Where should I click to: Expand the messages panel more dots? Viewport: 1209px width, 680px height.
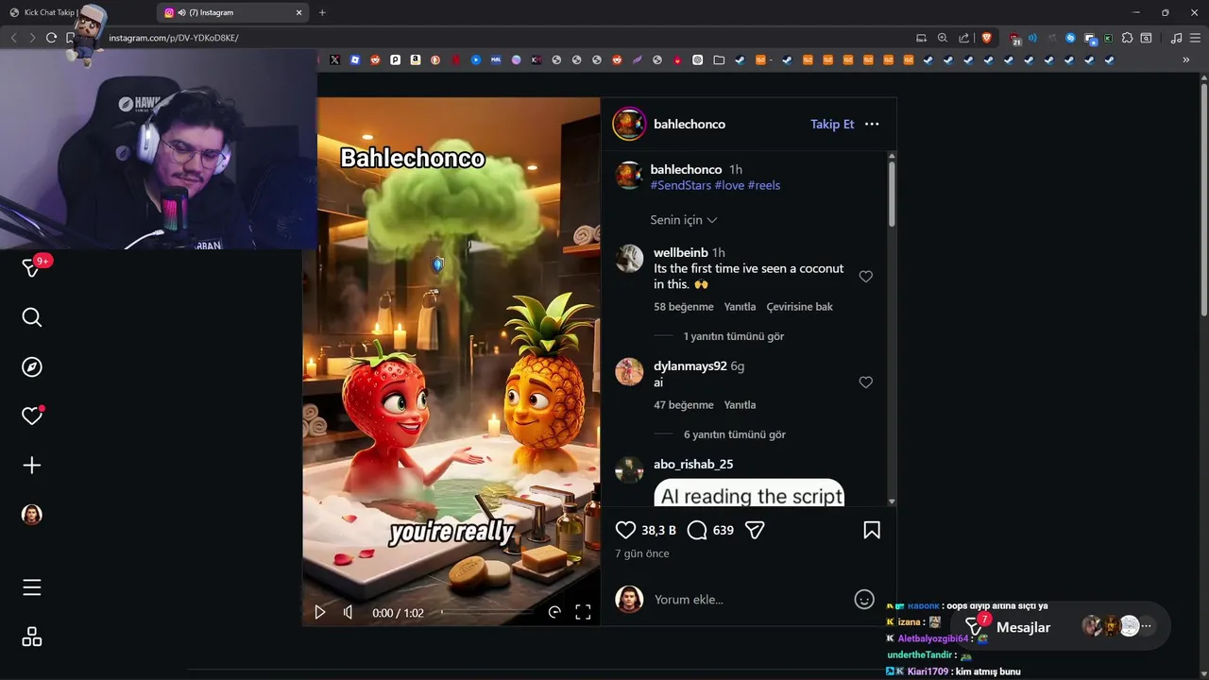1147,626
